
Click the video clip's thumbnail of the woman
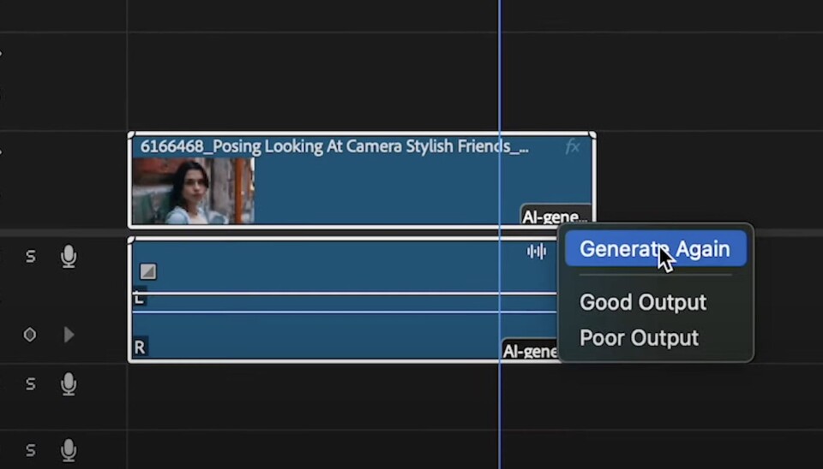[x=193, y=191]
